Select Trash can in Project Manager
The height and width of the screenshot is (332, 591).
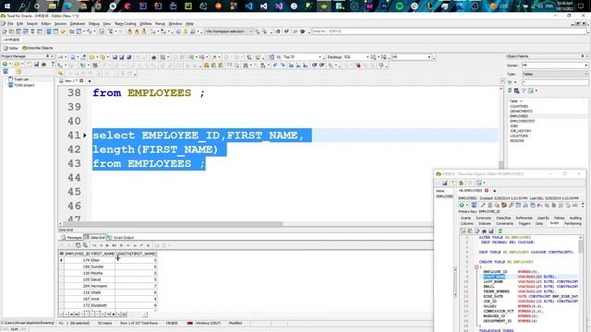coord(21,79)
